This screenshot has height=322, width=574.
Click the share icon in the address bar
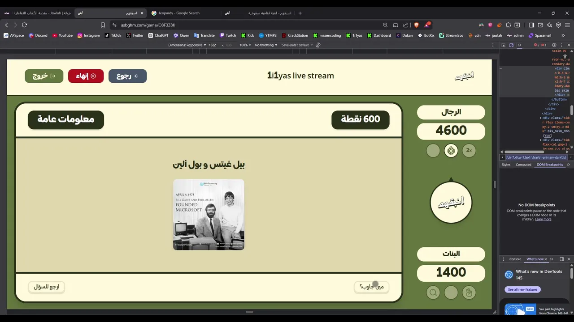coord(406,25)
